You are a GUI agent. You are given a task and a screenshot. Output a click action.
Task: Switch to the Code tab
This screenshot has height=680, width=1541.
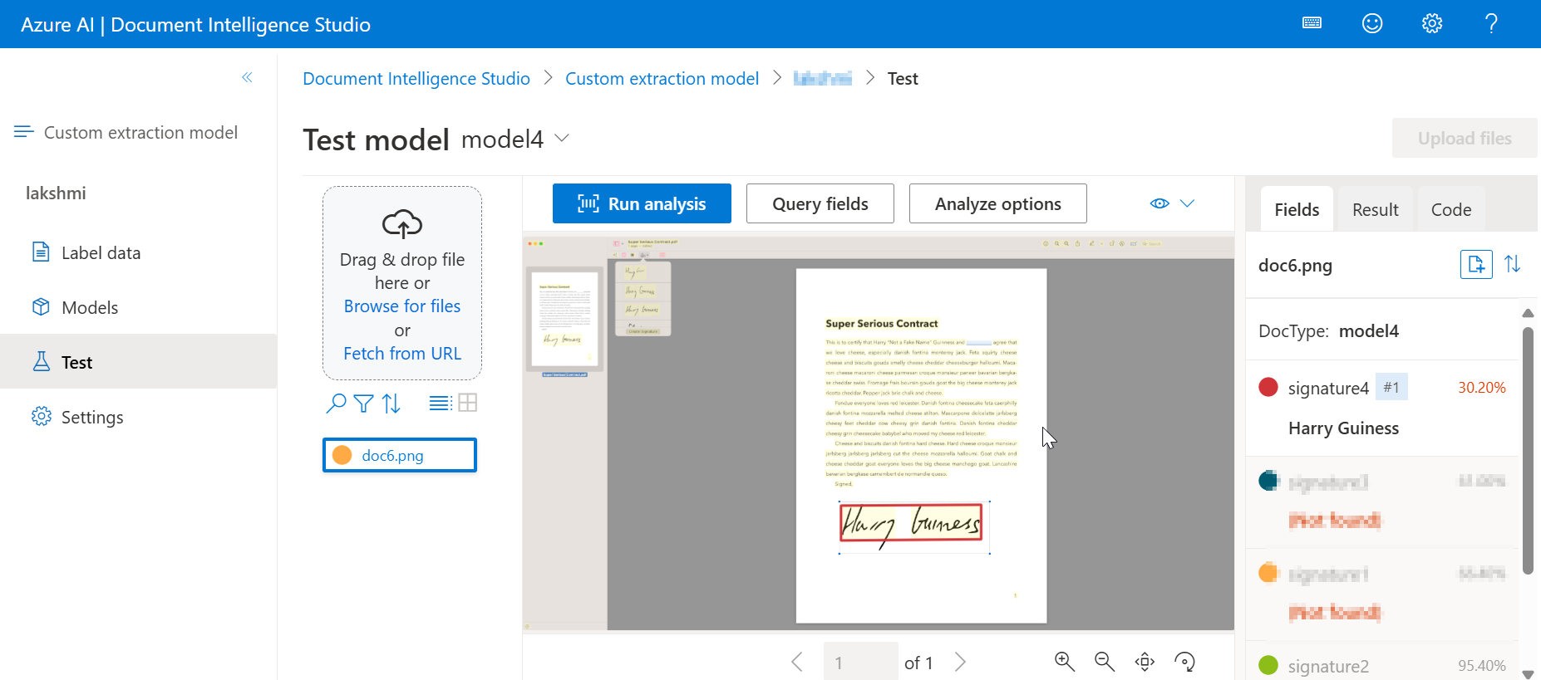(1451, 209)
